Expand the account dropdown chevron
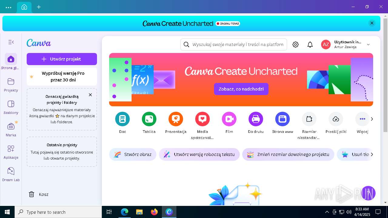 tap(368, 45)
